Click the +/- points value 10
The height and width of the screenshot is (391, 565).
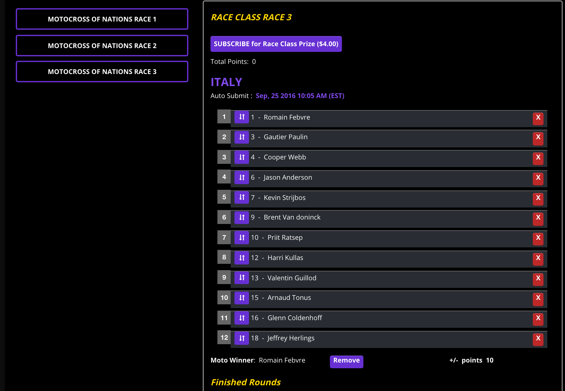tap(489, 360)
